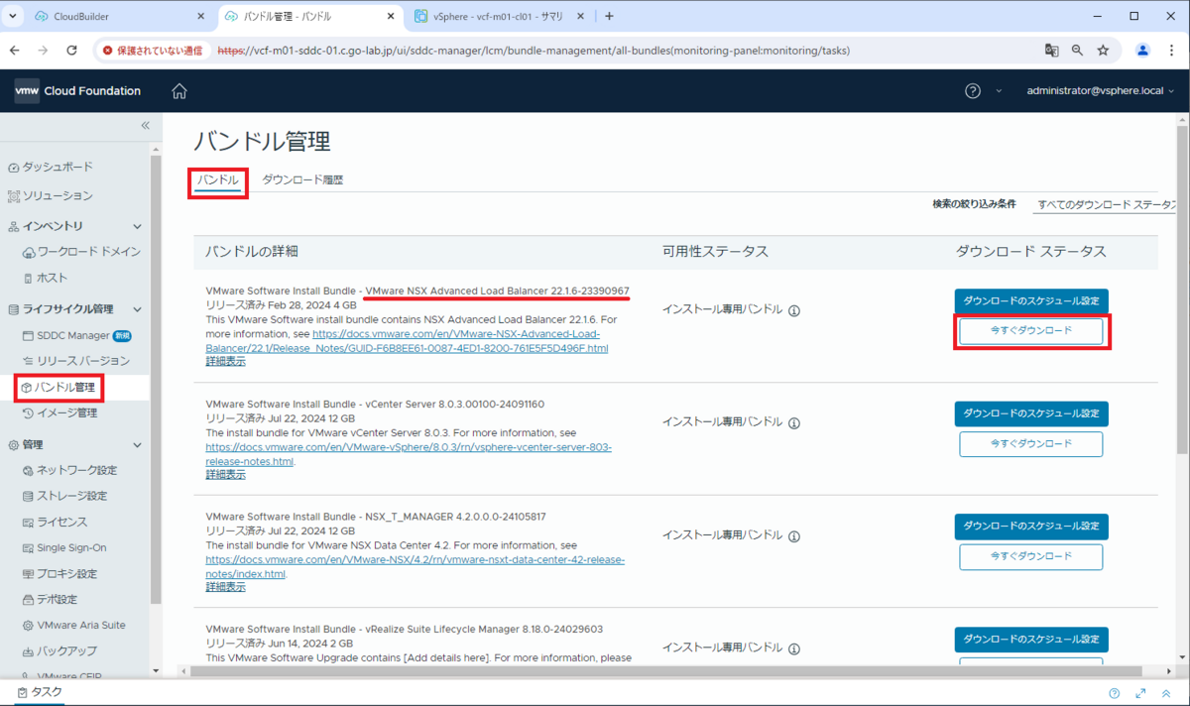Viewport: 1190px width, 706px height.
Task: Open バックアップ in the sidebar
Action: pos(59,650)
